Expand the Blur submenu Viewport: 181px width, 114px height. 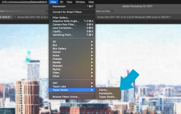(x=72, y=45)
